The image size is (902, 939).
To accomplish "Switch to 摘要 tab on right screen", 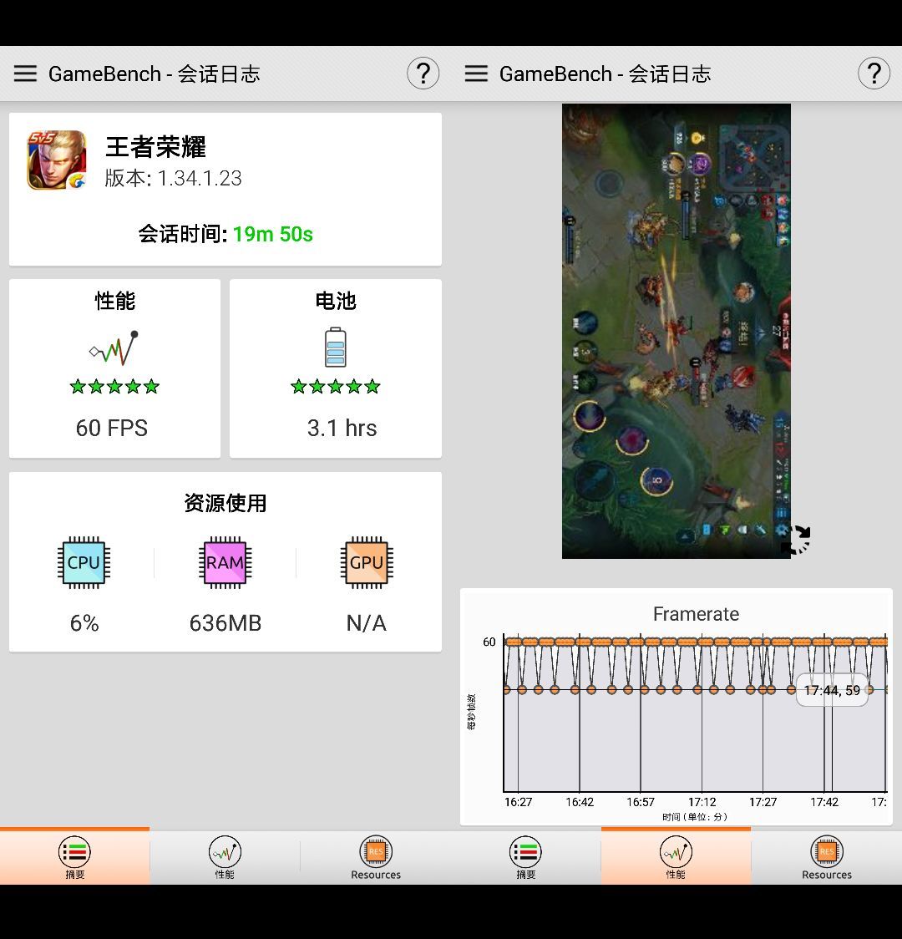I will coord(525,858).
